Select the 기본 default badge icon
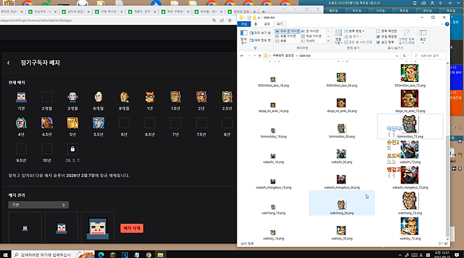The image size is (464, 258). click(x=21, y=97)
